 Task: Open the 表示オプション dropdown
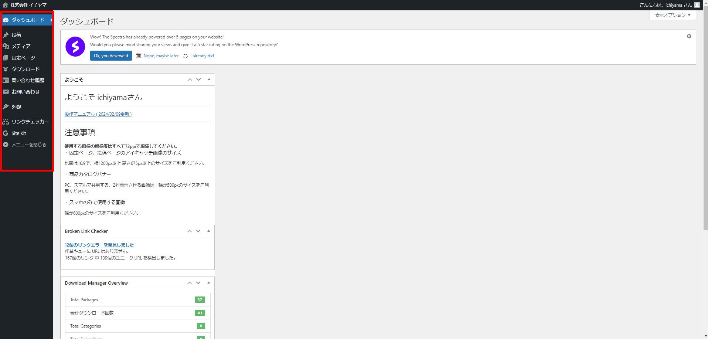click(x=673, y=15)
